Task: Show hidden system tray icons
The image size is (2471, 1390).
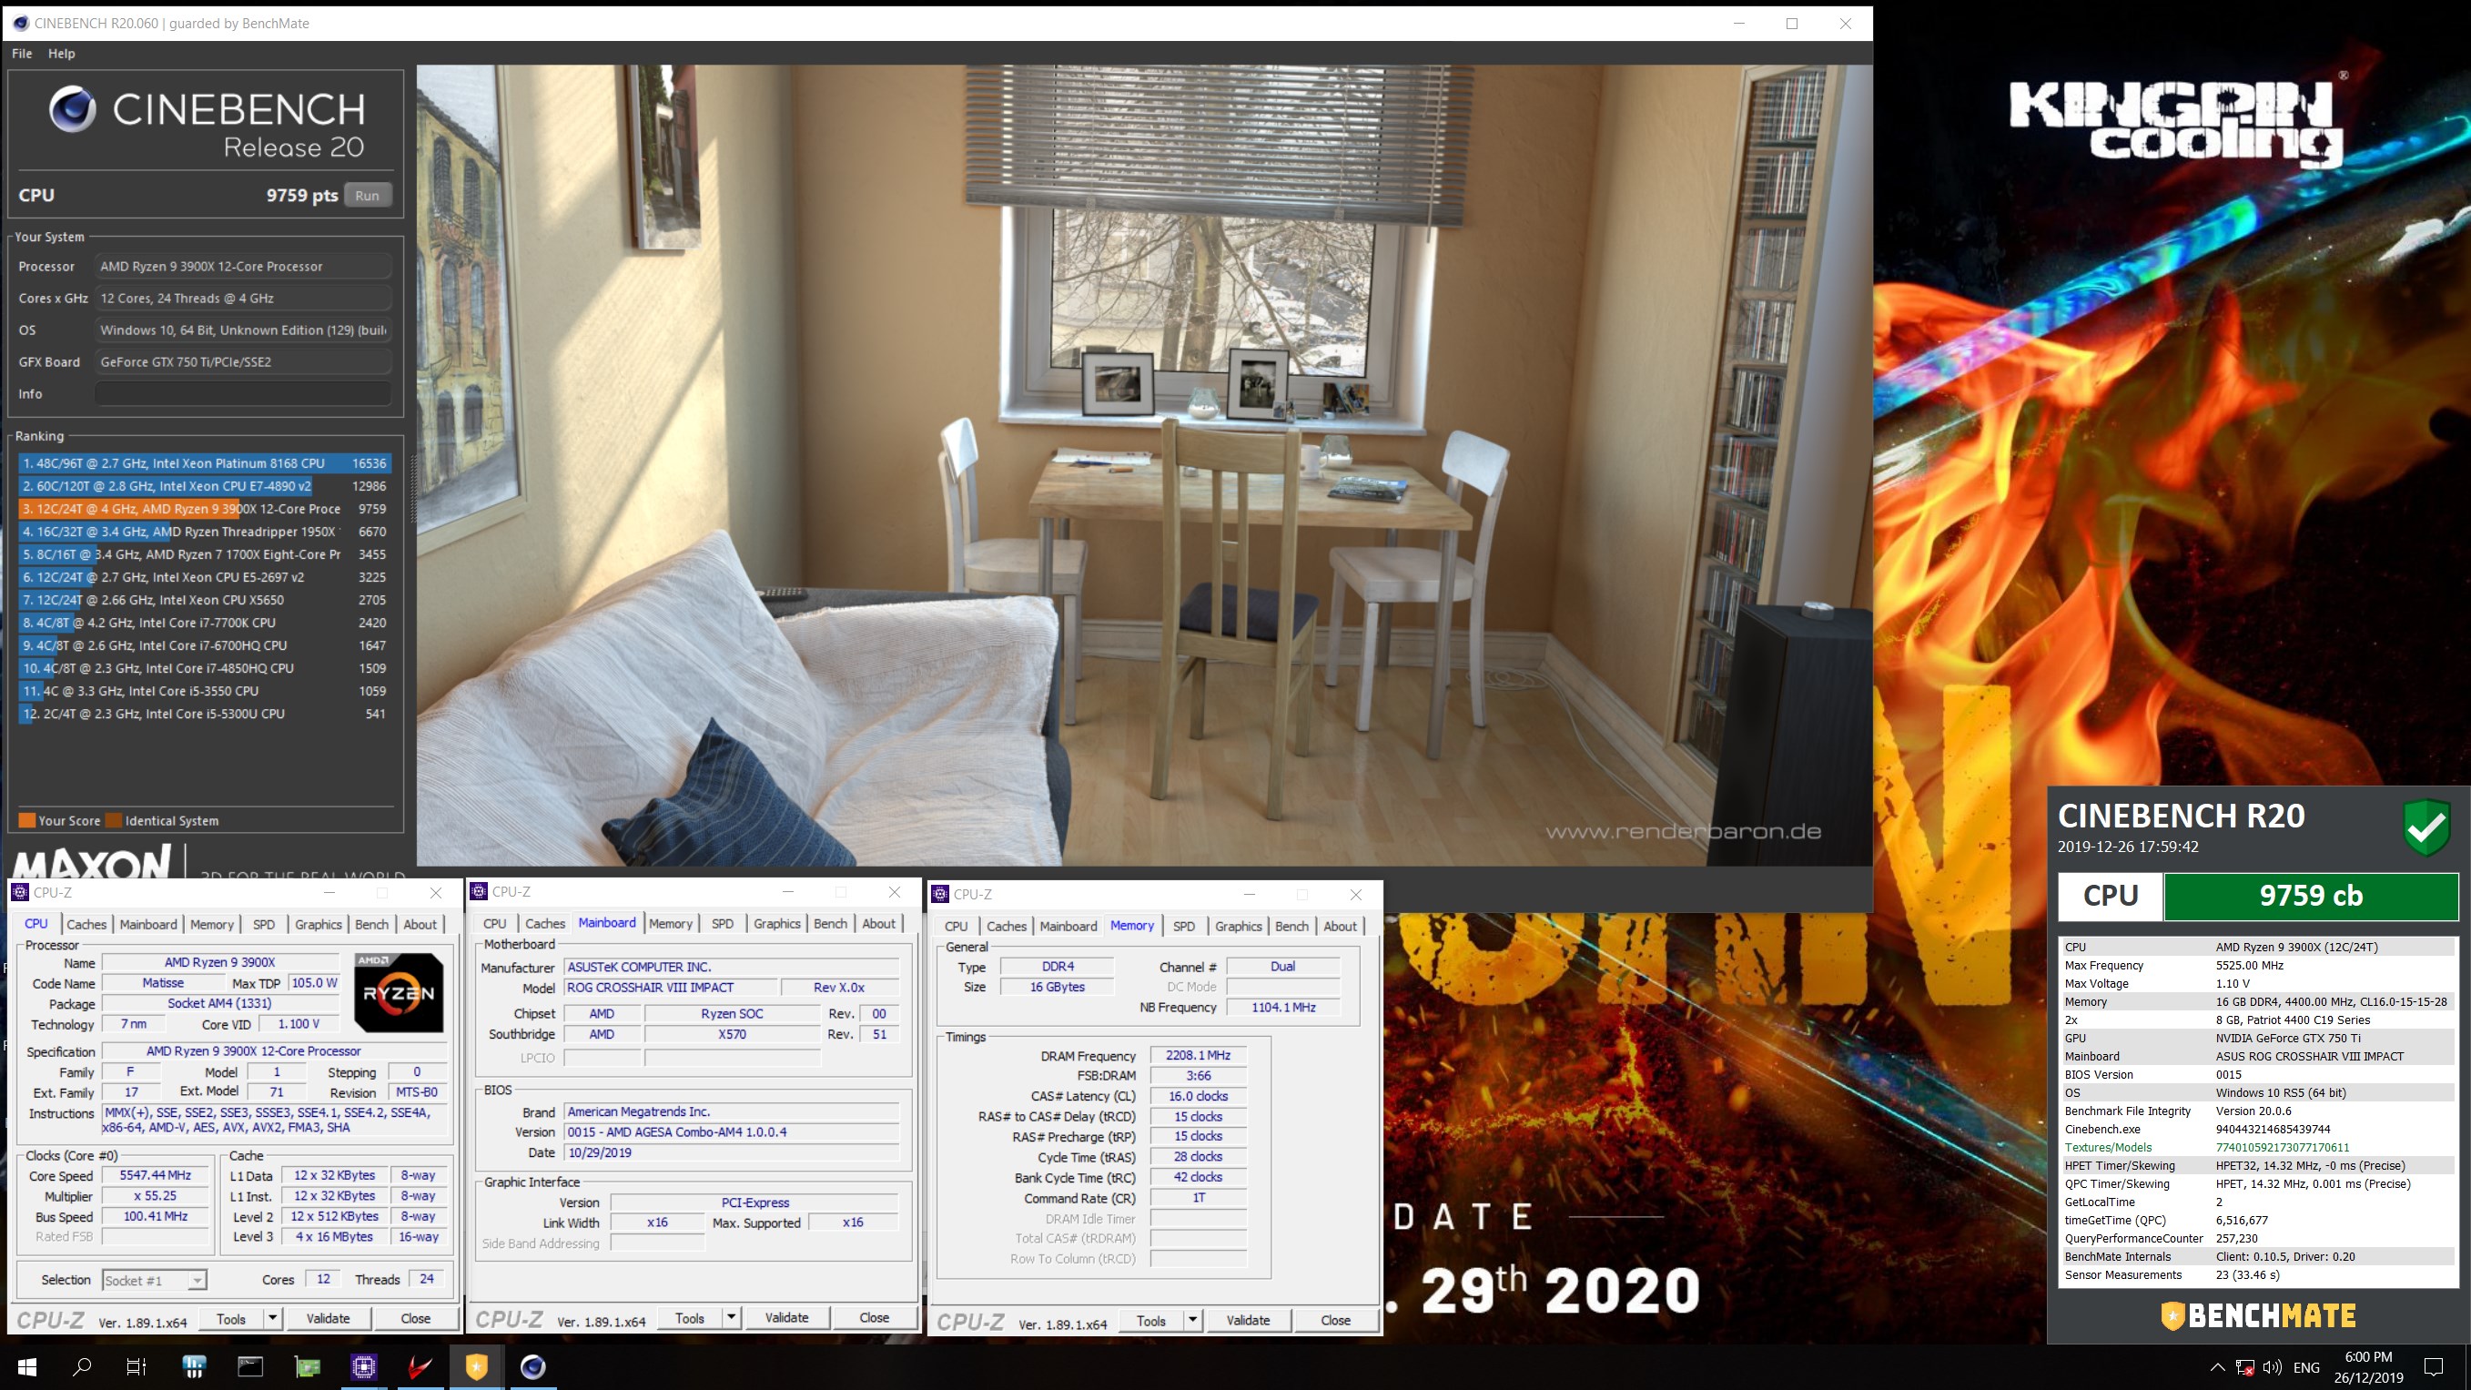Action: tap(2217, 1367)
